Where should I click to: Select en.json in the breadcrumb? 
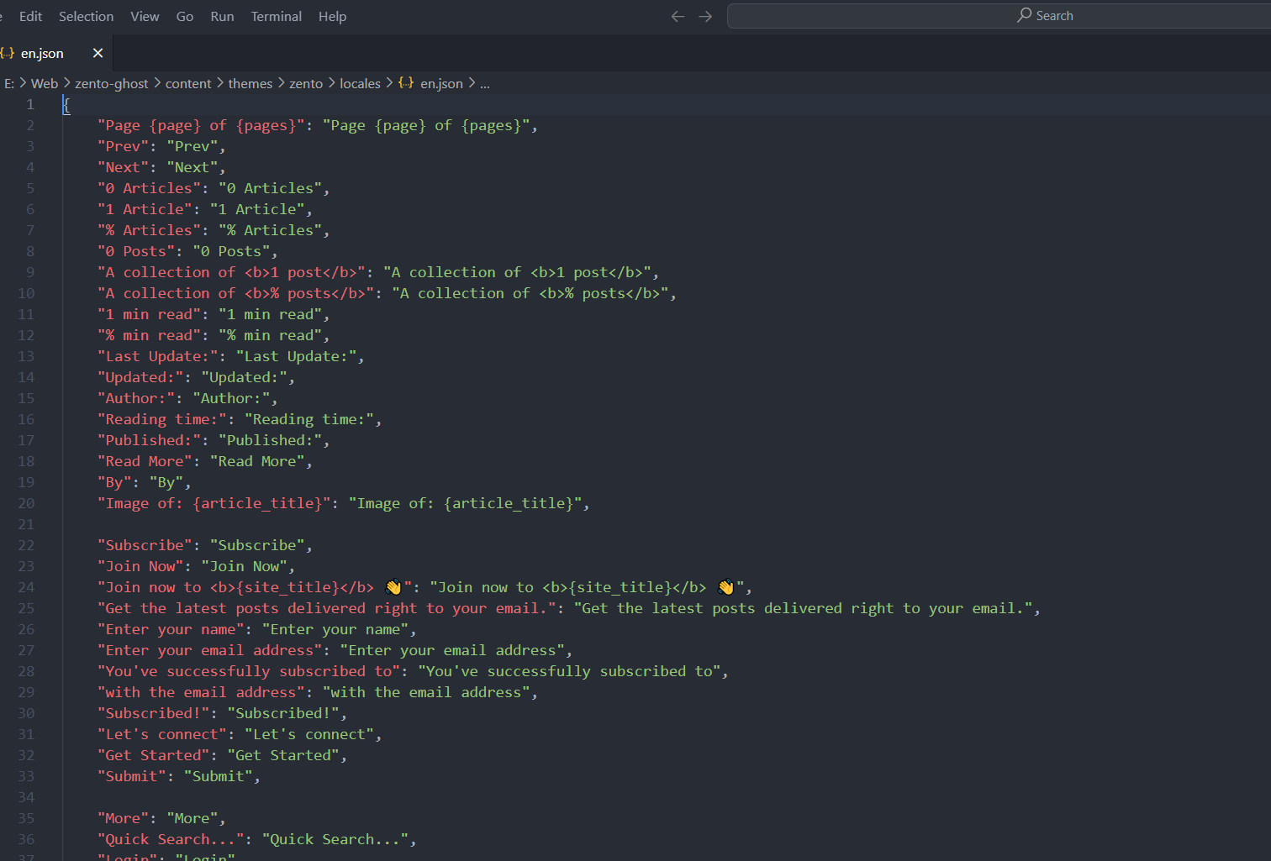click(441, 83)
